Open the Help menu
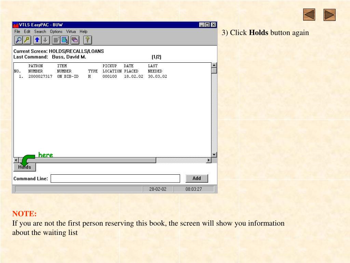 point(83,32)
